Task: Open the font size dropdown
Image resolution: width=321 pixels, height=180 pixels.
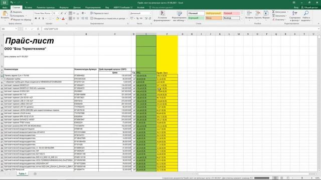Action: pos(58,13)
